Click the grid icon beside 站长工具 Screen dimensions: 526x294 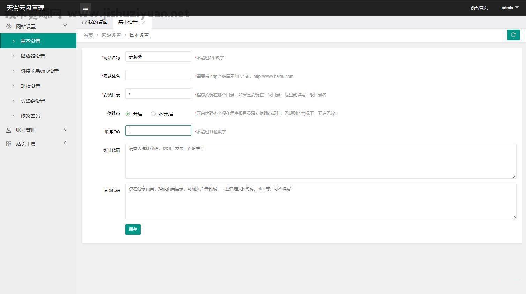pos(9,144)
